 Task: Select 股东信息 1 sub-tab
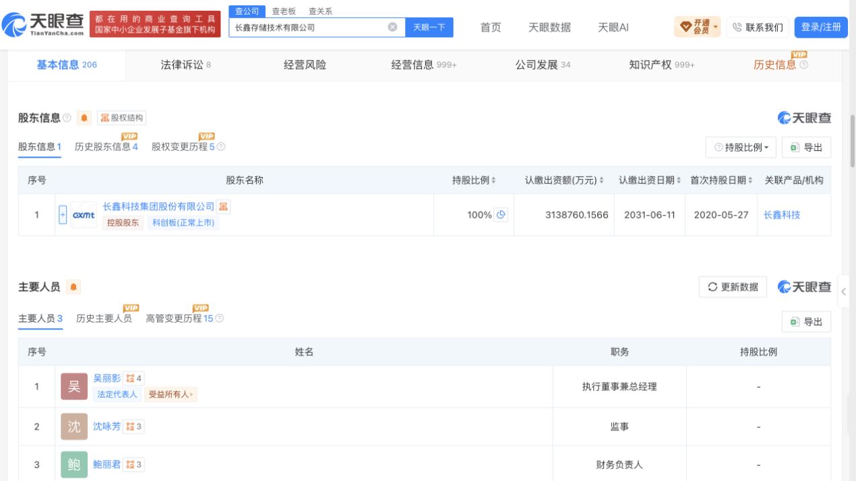pos(40,147)
